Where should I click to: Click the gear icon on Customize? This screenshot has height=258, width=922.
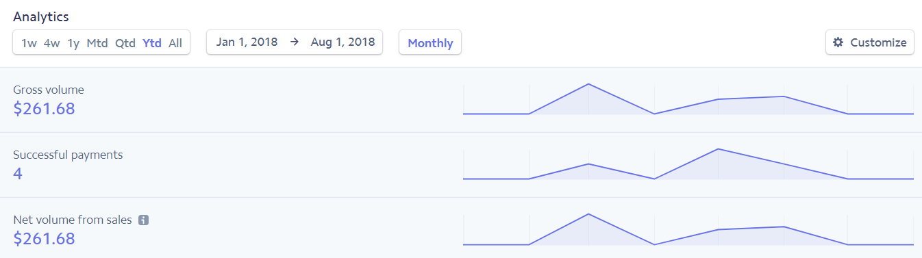(x=838, y=42)
